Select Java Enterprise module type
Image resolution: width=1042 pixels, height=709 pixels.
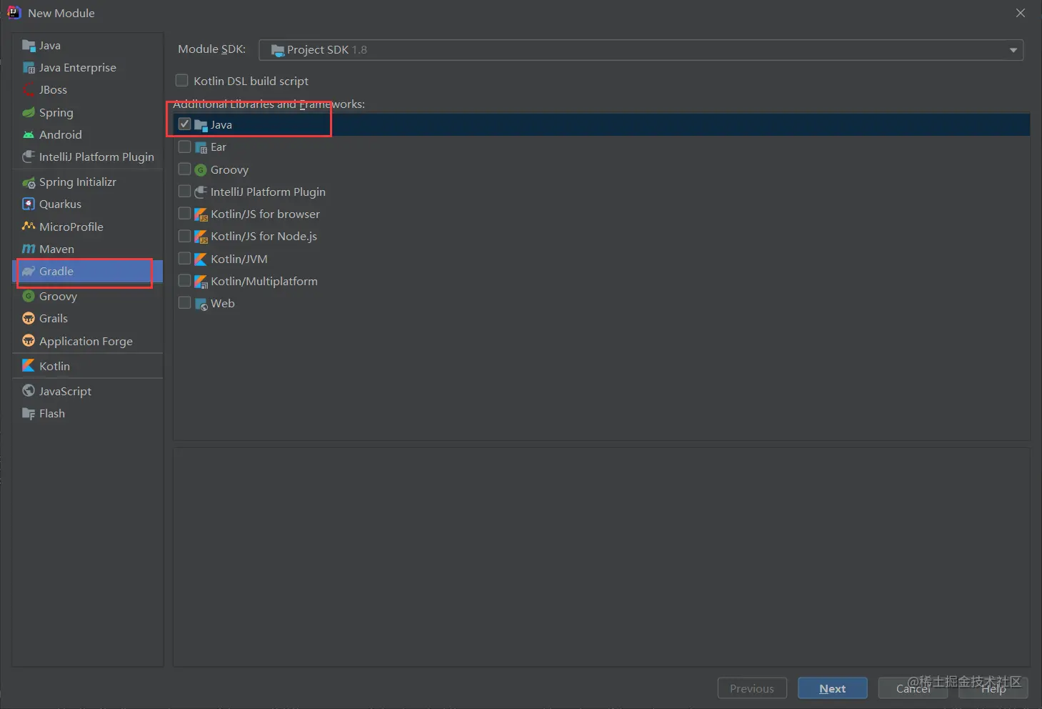pos(88,68)
